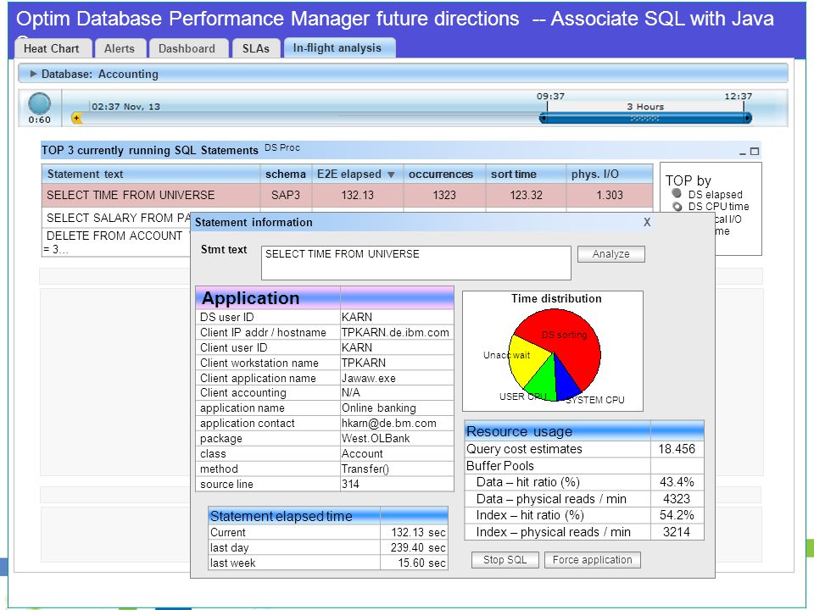The image size is (814, 610).
Task: Click the Index hit ratio value 54.2%
Action: pos(677,515)
